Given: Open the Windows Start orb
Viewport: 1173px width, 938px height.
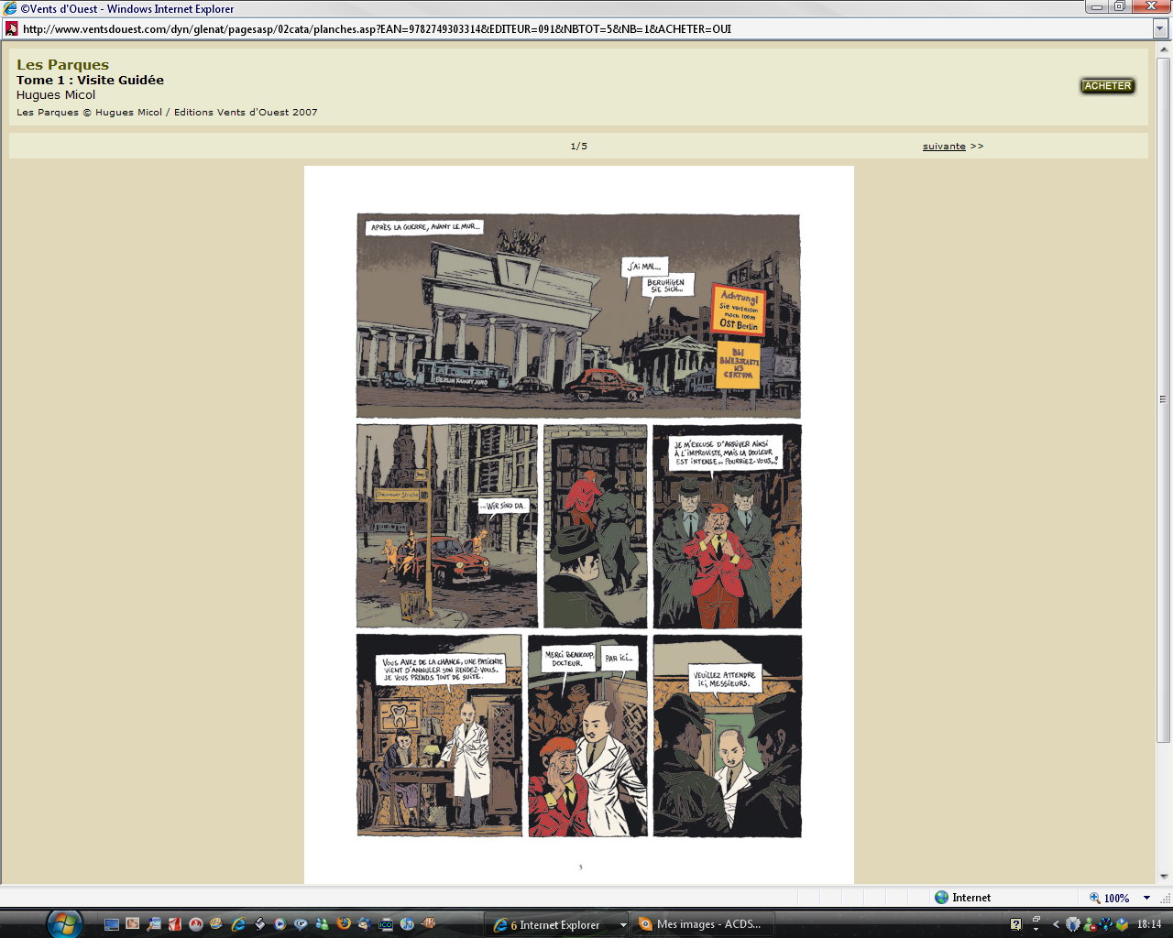Looking at the screenshot, I should tap(64, 923).
